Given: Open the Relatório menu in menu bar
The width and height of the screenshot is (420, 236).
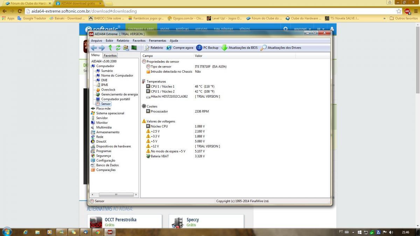Looking at the screenshot, I should click(123, 41).
